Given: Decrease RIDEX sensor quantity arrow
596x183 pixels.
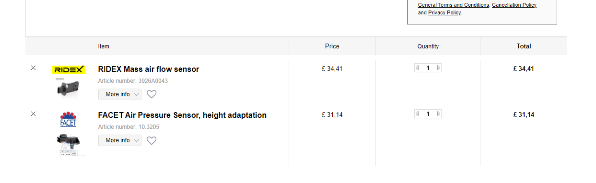Looking at the screenshot, I should coord(417,68).
